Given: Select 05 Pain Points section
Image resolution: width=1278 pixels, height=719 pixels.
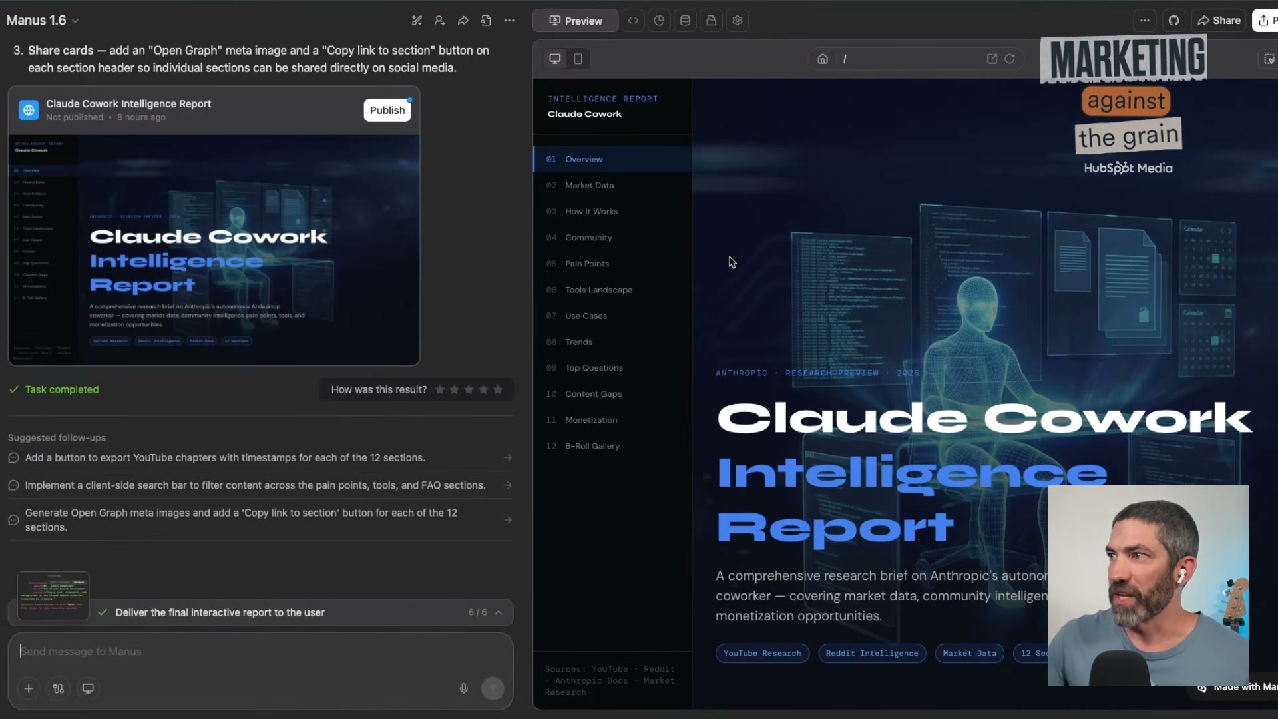Looking at the screenshot, I should [x=612, y=264].
